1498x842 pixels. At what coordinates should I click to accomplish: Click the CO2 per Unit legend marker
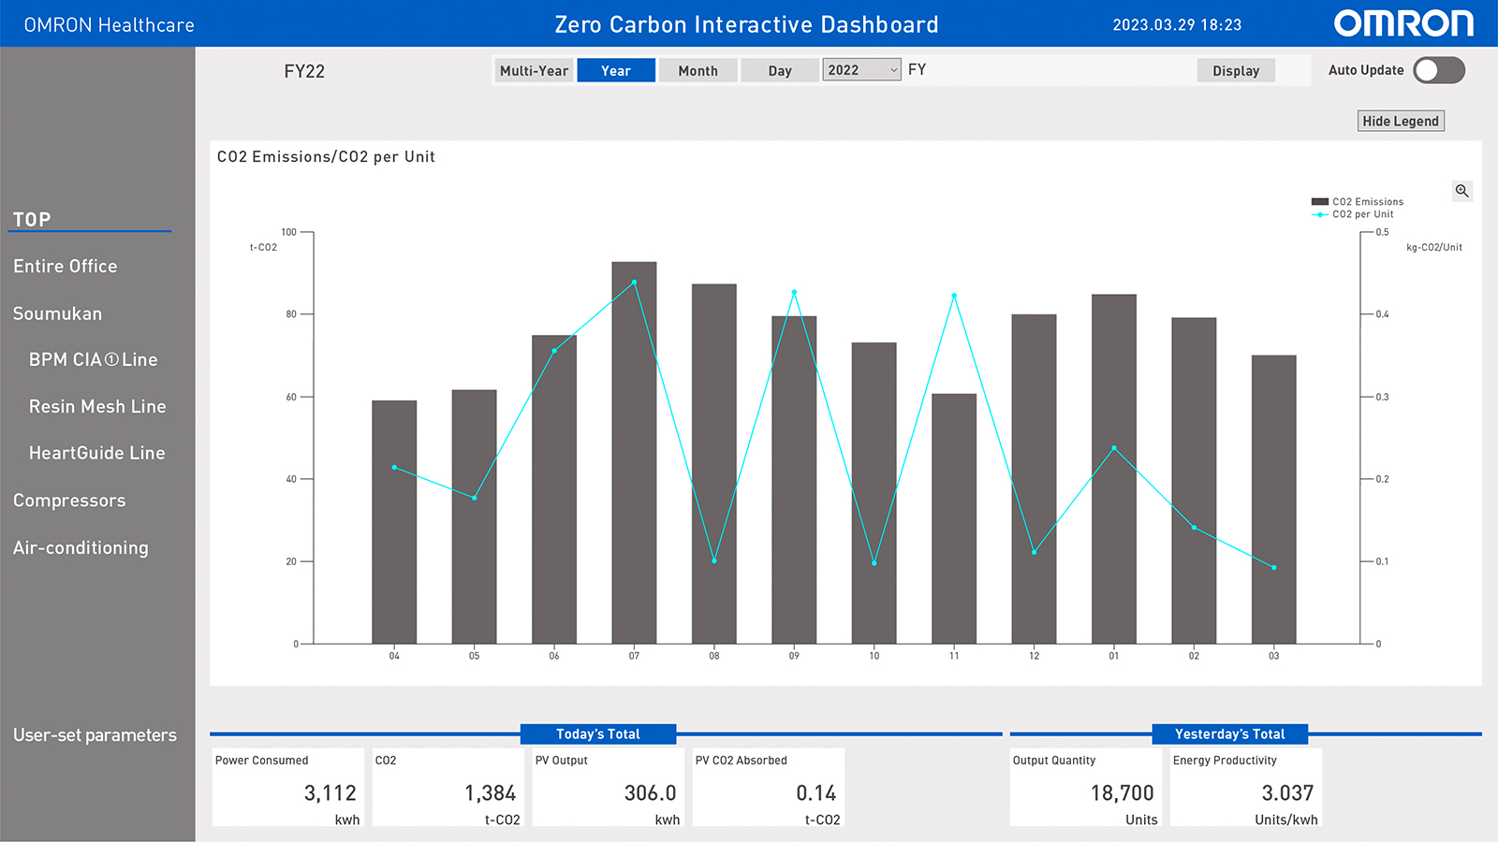click(x=1319, y=214)
